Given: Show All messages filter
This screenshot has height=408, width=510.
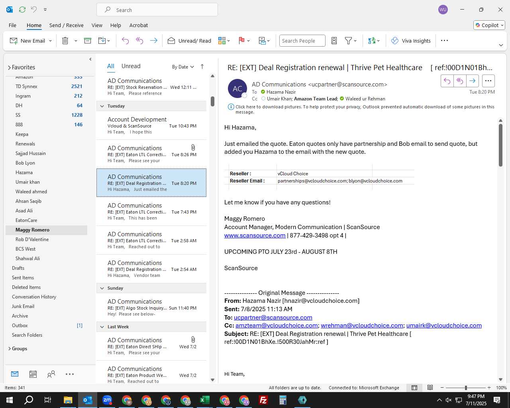Looking at the screenshot, I should (111, 66).
